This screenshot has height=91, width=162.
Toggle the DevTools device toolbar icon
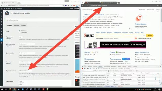point(85,66)
